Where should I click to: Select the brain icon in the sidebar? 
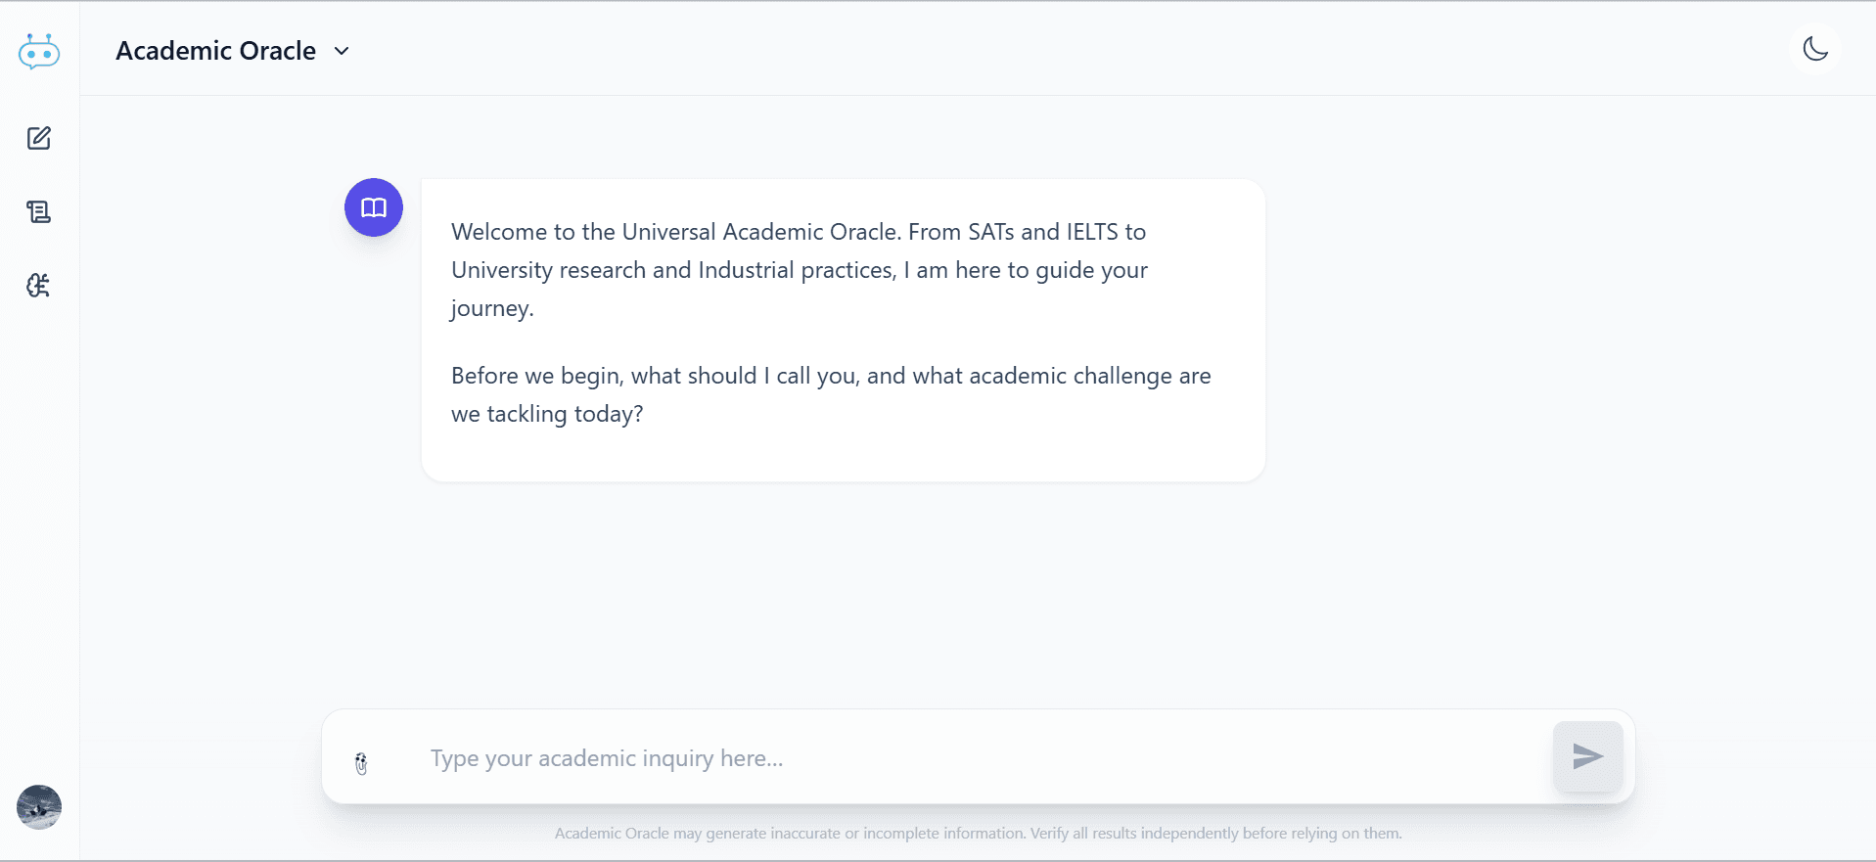(38, 286)
